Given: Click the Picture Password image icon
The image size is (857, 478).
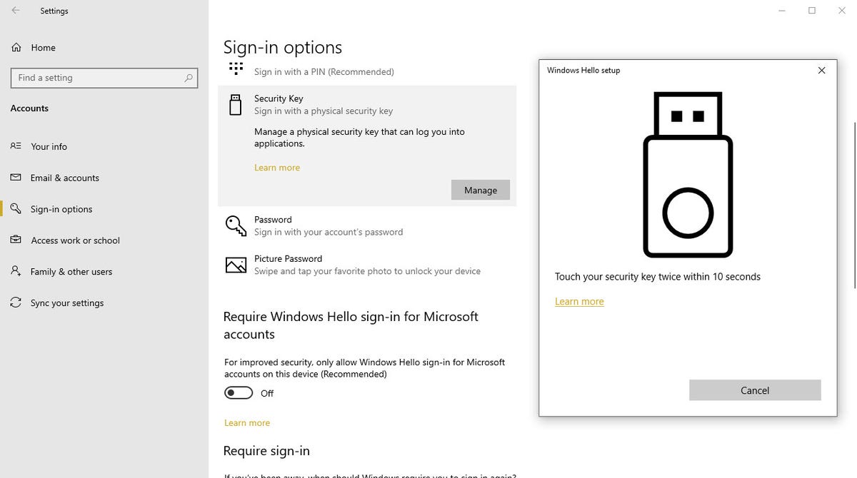Looking at the screenshot, I should pyautogui.click(x=236, y=265).
